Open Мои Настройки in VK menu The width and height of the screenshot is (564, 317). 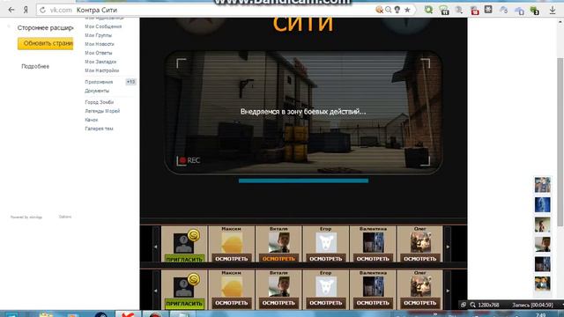(102, 70)
